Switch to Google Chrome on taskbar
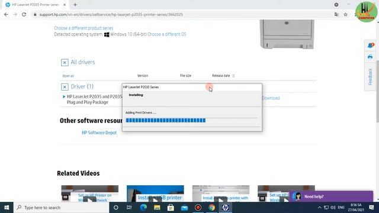The image size is (379, 213). [x=212, y=208]
